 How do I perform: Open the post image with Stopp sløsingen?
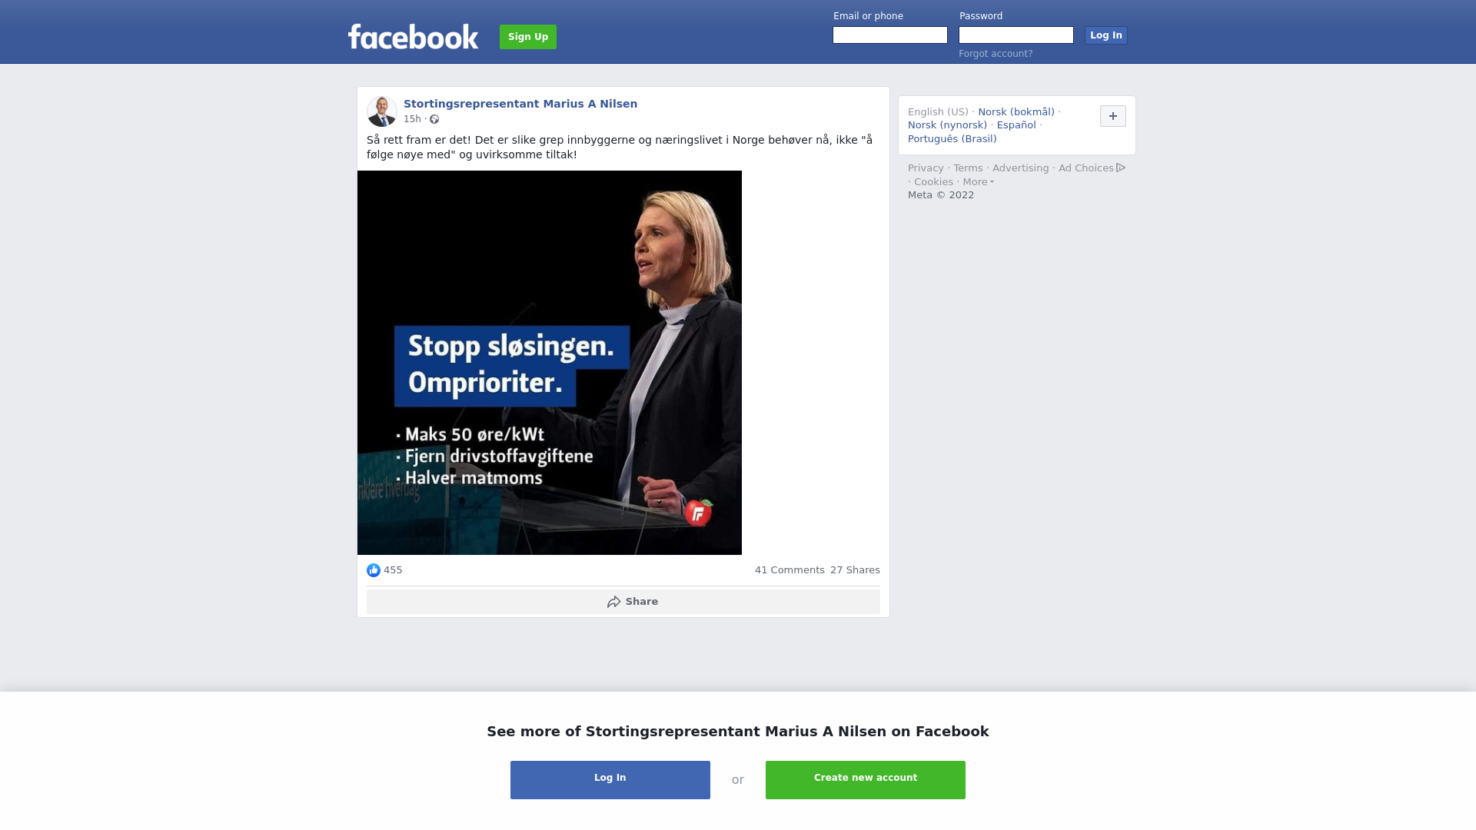550,363
